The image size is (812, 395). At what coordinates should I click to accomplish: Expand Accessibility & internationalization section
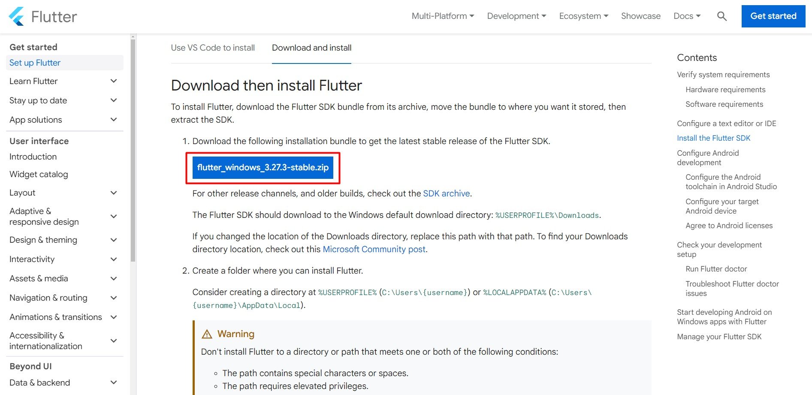click(114, 341)
